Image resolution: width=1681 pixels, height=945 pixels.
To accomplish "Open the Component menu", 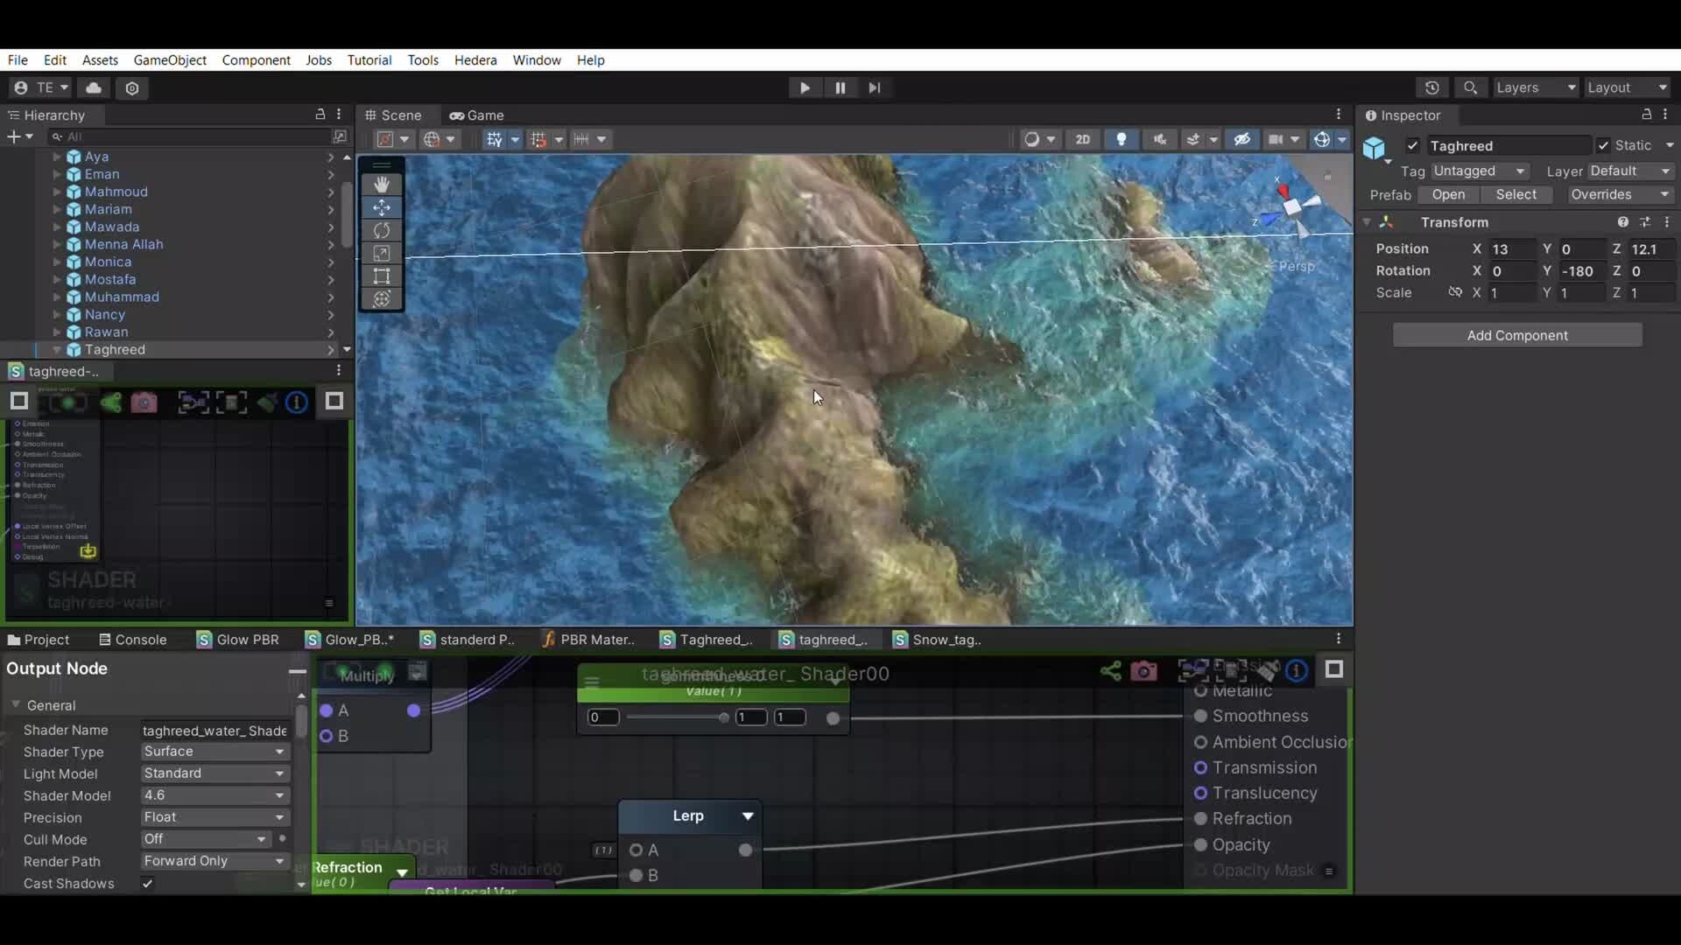I will coord(256,60).
